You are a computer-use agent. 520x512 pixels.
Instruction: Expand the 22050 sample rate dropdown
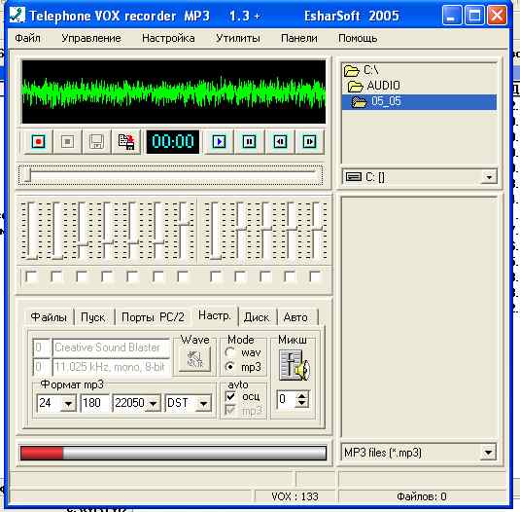coord(153,403)
